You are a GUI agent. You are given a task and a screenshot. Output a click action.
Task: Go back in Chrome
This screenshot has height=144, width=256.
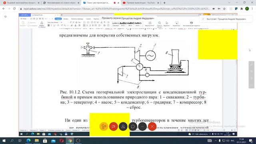click(x=4, y=9)
